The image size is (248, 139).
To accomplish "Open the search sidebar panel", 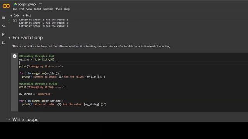I will (3, 26).
